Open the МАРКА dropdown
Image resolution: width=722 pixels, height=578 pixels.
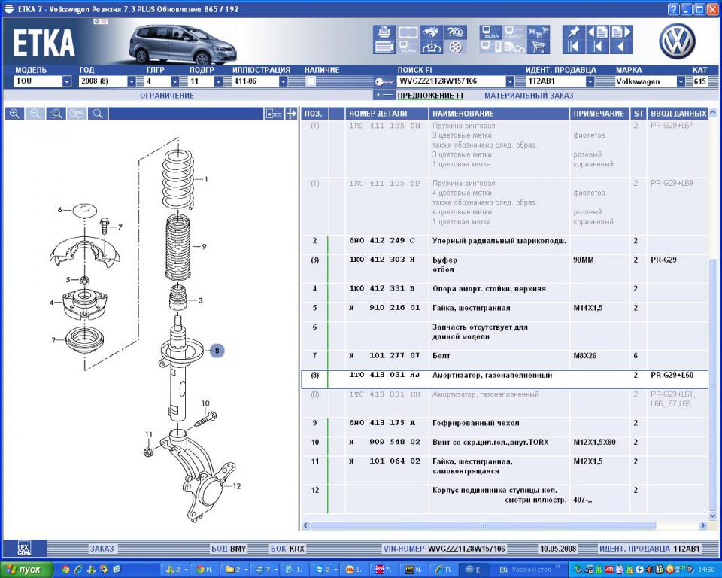681,81
